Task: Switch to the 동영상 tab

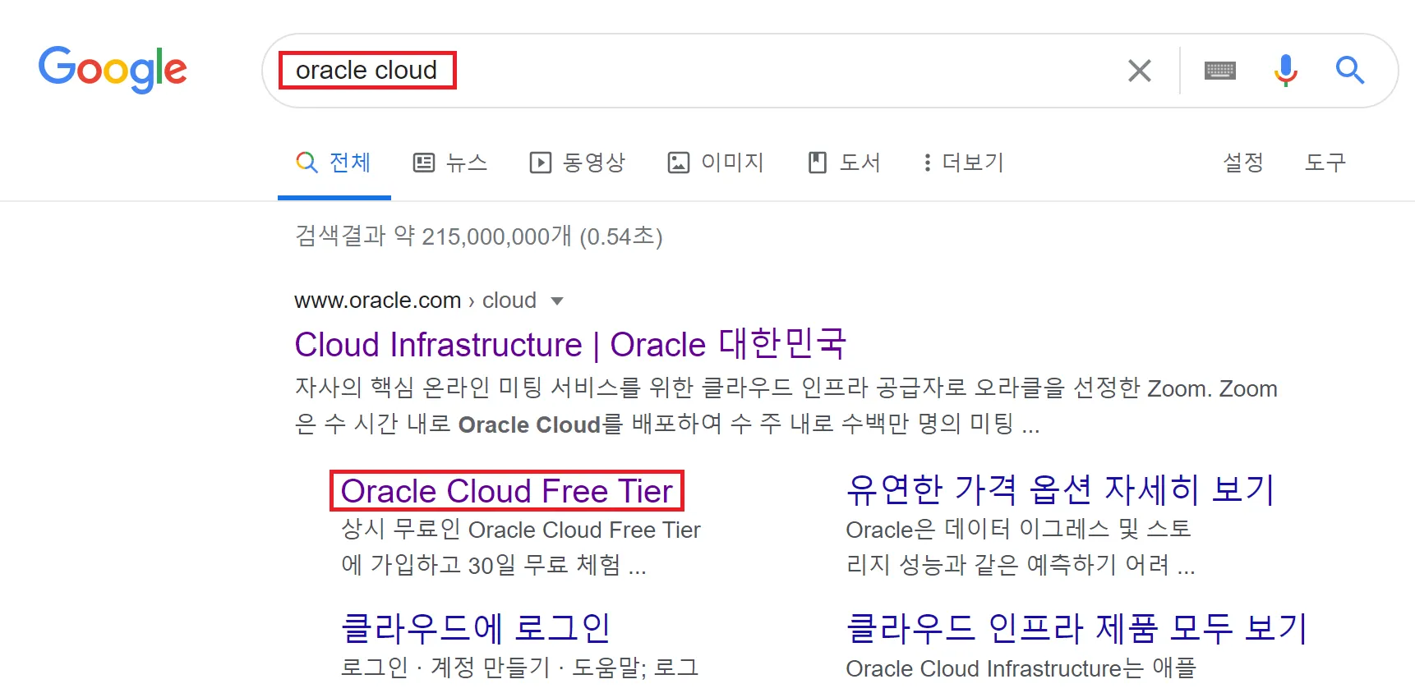Action: pyautogui.click(x=578, y=163)
